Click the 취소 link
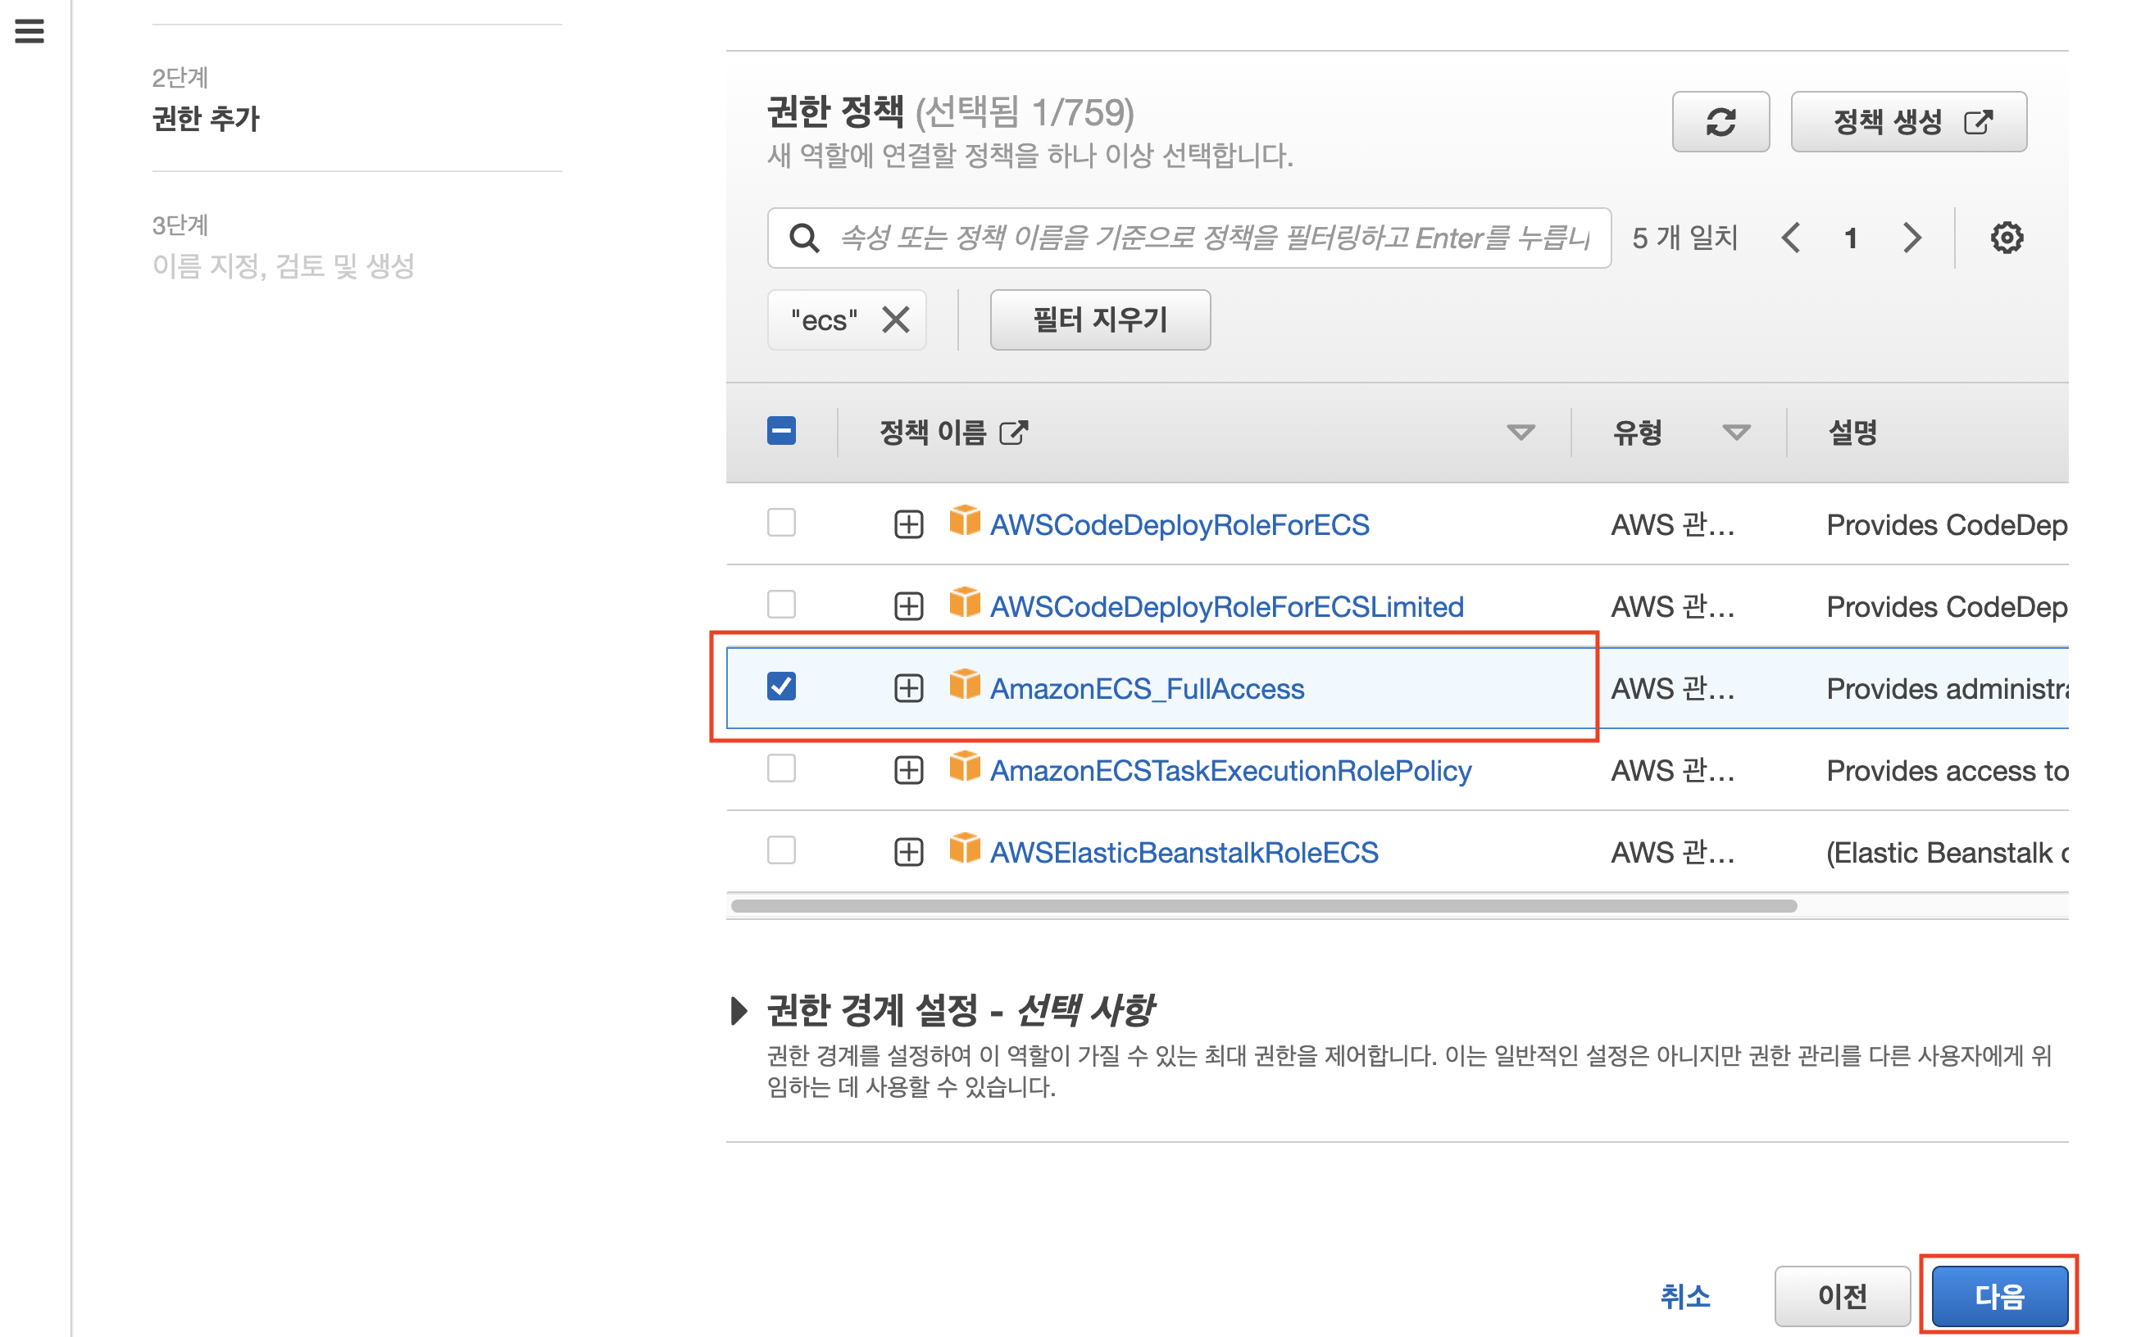This screenshot has height=1337, width=2141. (x=1684, y=1296)
